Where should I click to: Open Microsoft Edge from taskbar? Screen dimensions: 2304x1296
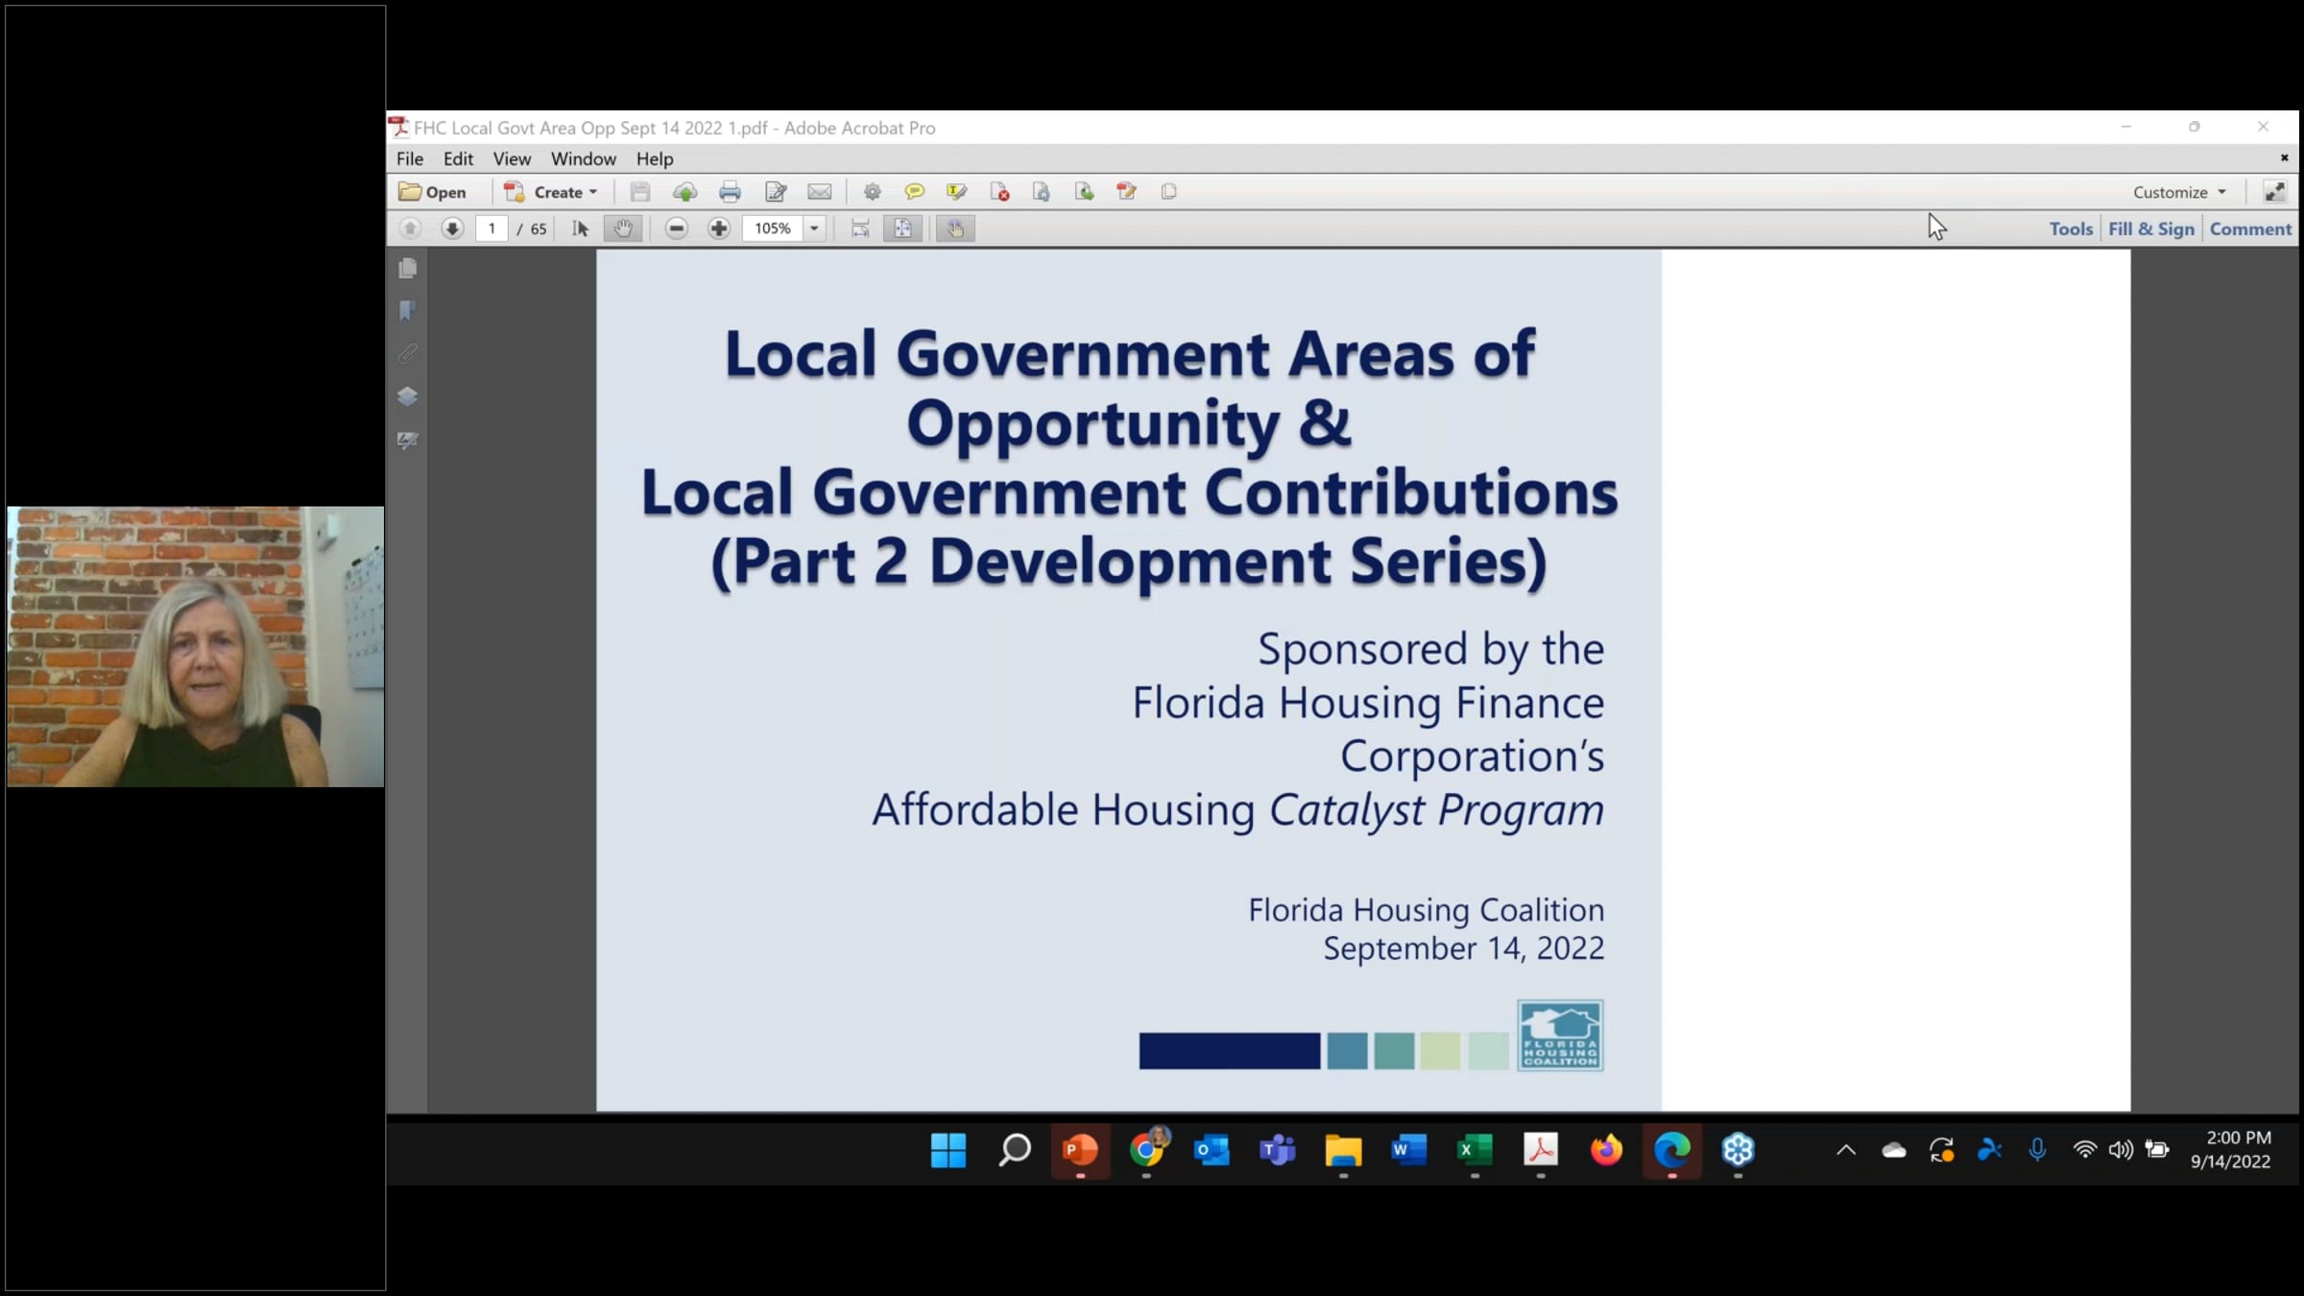[x=1672, y=1150]
